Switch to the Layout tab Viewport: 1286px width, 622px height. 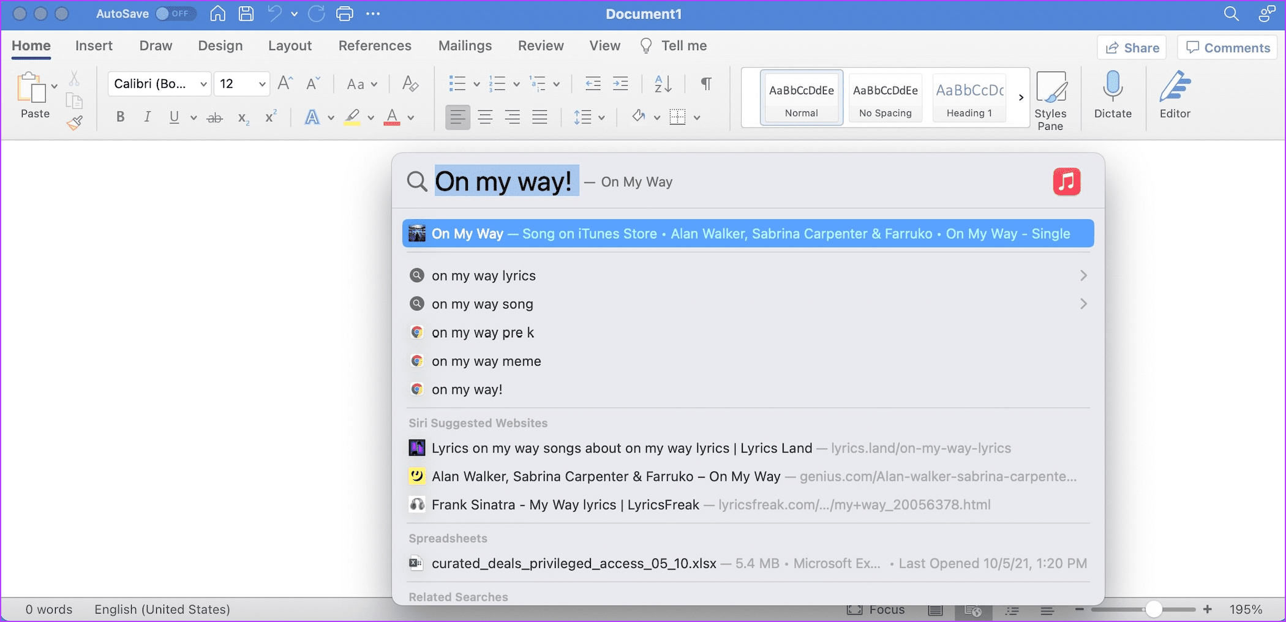[290, 46]
